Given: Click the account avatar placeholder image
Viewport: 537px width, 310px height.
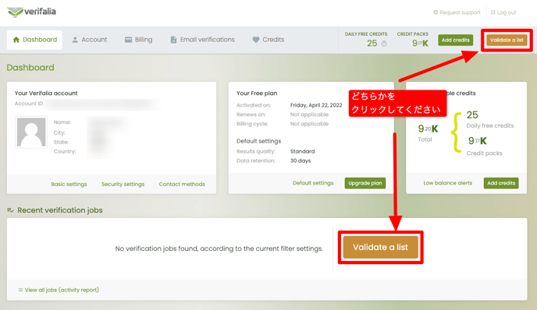Looking at the screenshot, I should [x=31, y=132].
